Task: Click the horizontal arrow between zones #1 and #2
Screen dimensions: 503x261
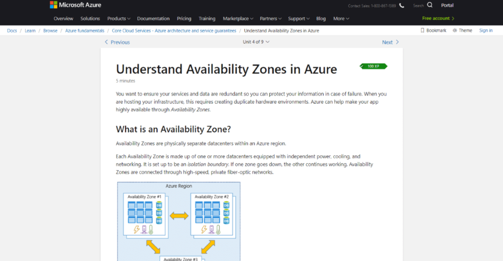Action: pos(179,216)
